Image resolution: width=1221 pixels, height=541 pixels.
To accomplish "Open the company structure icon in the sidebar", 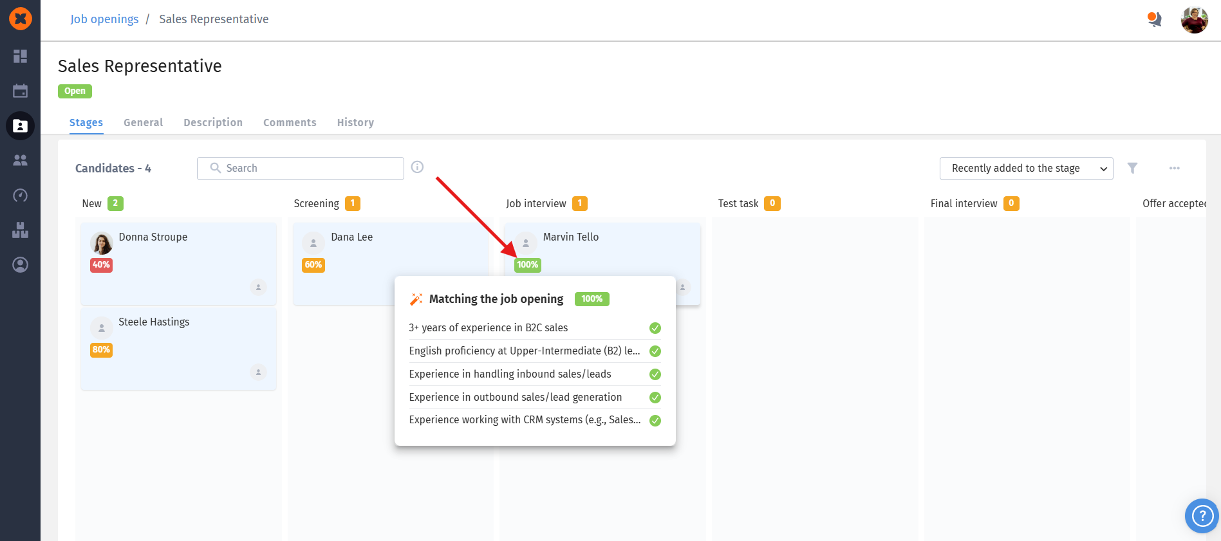I will tap(21, 230).
